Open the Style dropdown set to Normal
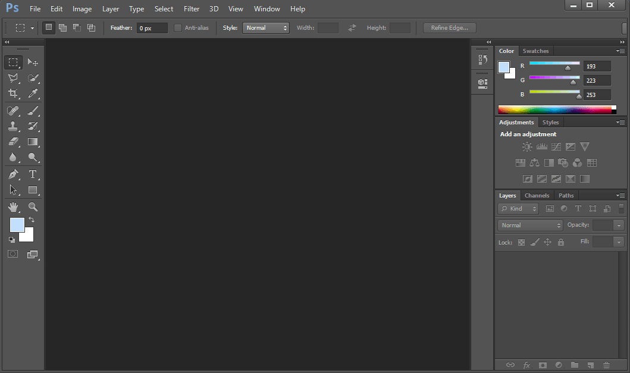 (265, 28)
